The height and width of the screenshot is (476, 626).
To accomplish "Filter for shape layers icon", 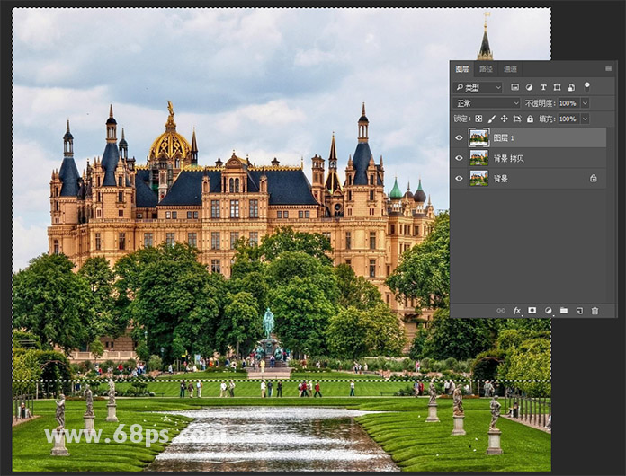I will tap(557, 87).
